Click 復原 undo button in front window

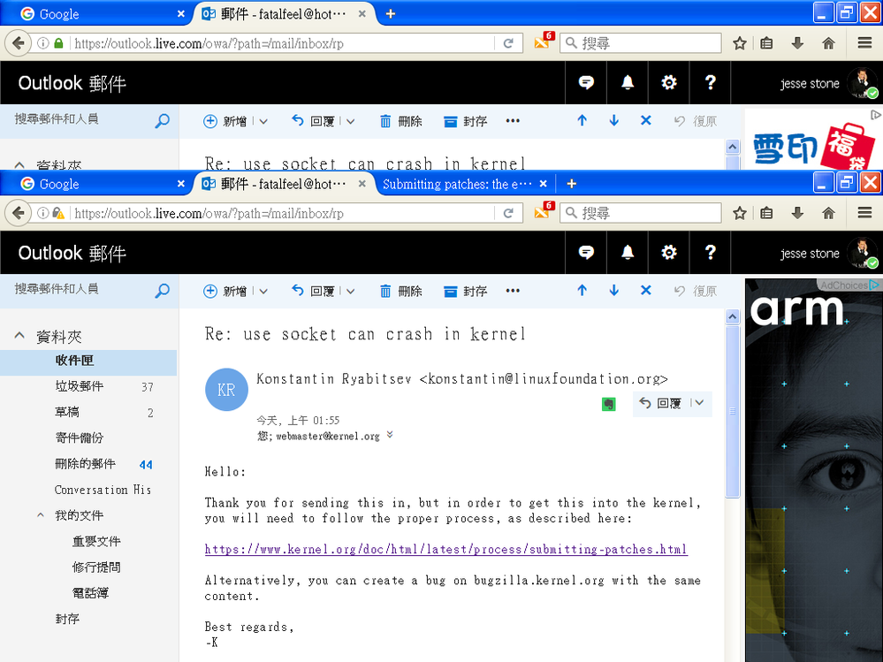(x=696, y=291)
